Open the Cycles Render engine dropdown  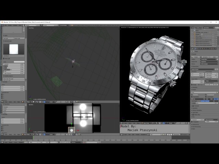65,25
